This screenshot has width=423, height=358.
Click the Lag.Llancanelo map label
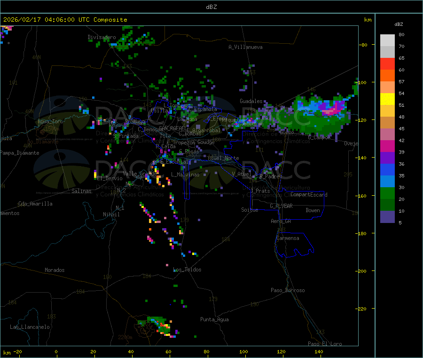pyautogui.click(x=30, y=327)
